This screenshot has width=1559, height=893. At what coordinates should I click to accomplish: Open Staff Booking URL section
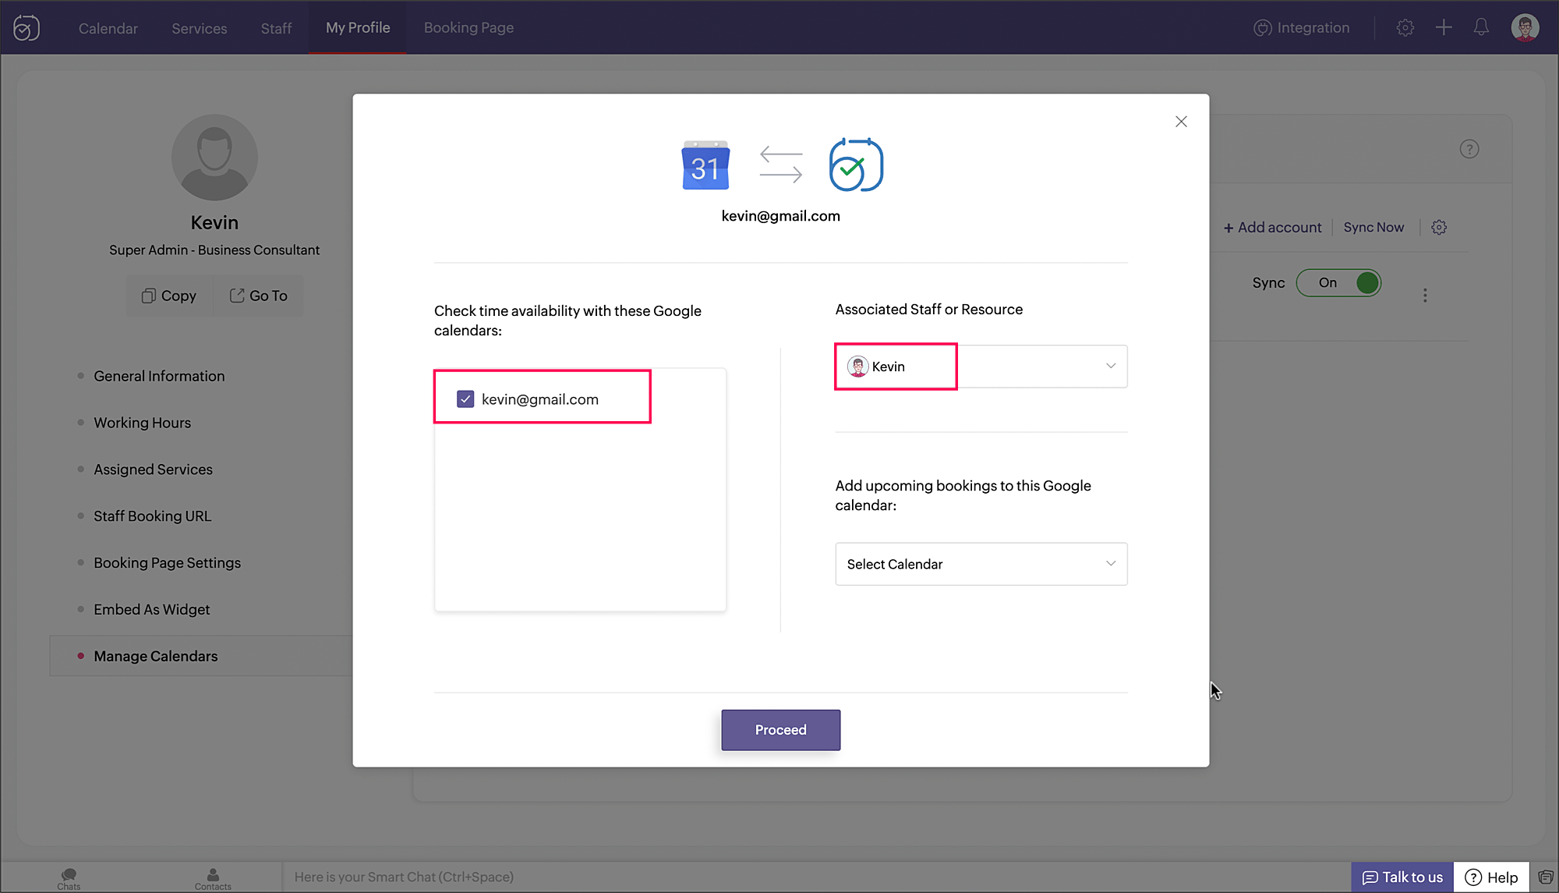(152, 516)
